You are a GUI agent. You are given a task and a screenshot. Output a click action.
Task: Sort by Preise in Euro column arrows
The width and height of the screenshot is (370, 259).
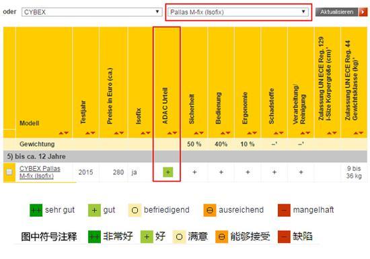coord(118,133)
